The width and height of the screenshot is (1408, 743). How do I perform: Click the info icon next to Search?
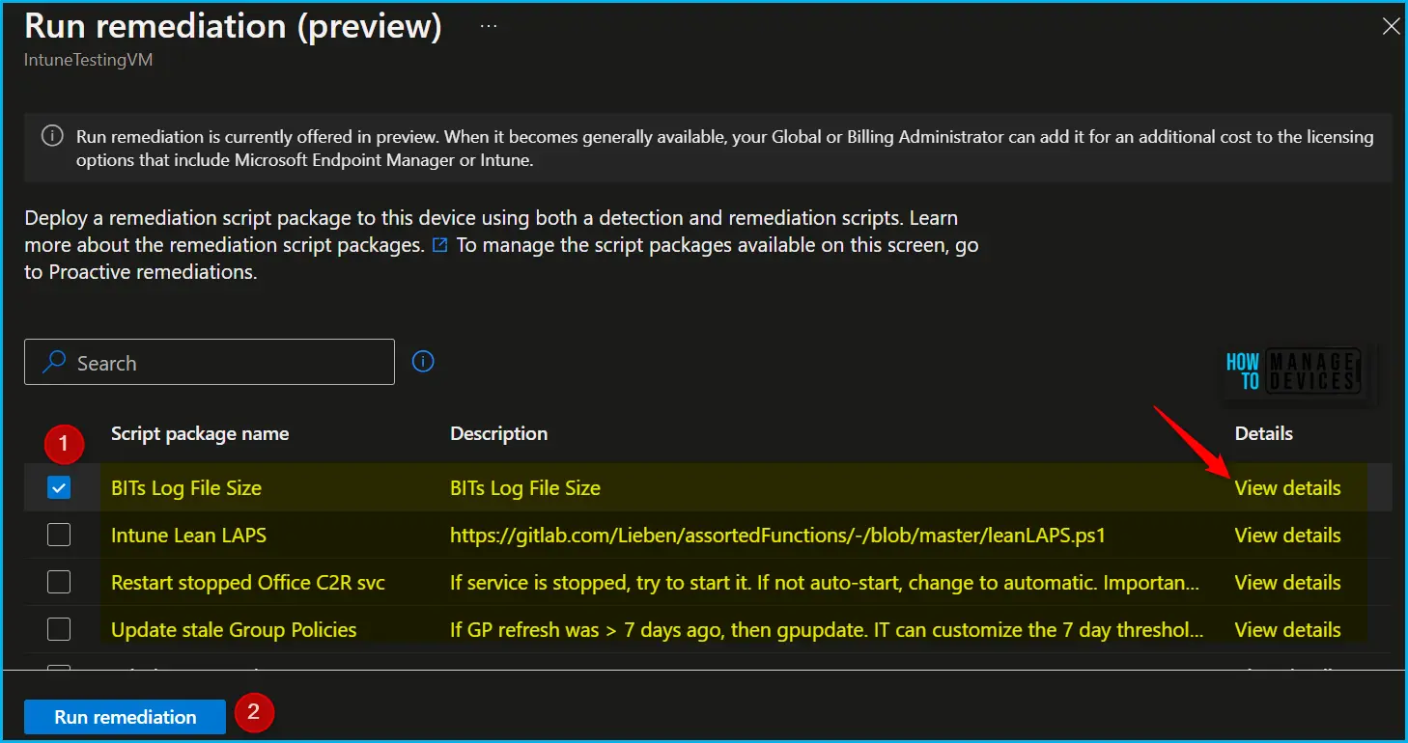tap(423, 362)
